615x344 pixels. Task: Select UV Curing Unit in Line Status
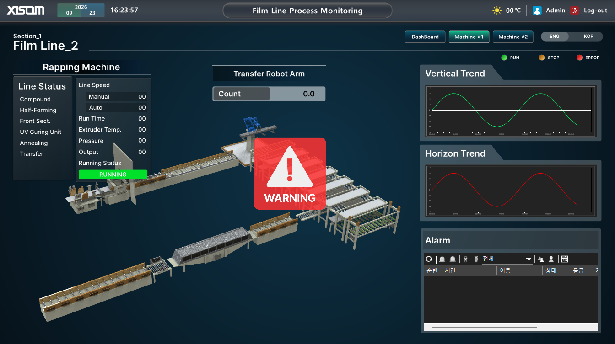pyautogui.click(x=41, y=132)
